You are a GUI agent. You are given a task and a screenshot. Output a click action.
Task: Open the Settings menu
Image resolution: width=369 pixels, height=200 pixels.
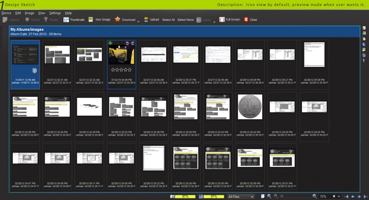tap(55, 13)
